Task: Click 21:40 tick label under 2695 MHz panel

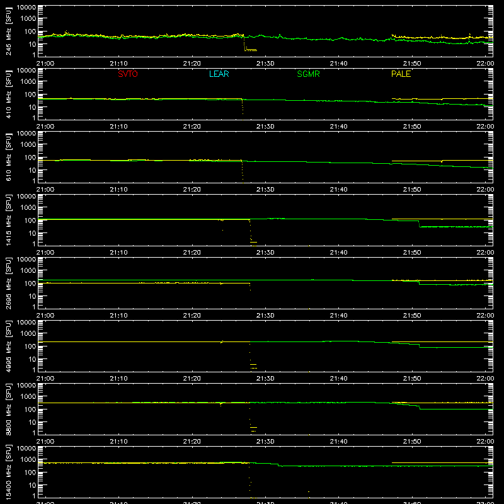Action: (338, 316)
